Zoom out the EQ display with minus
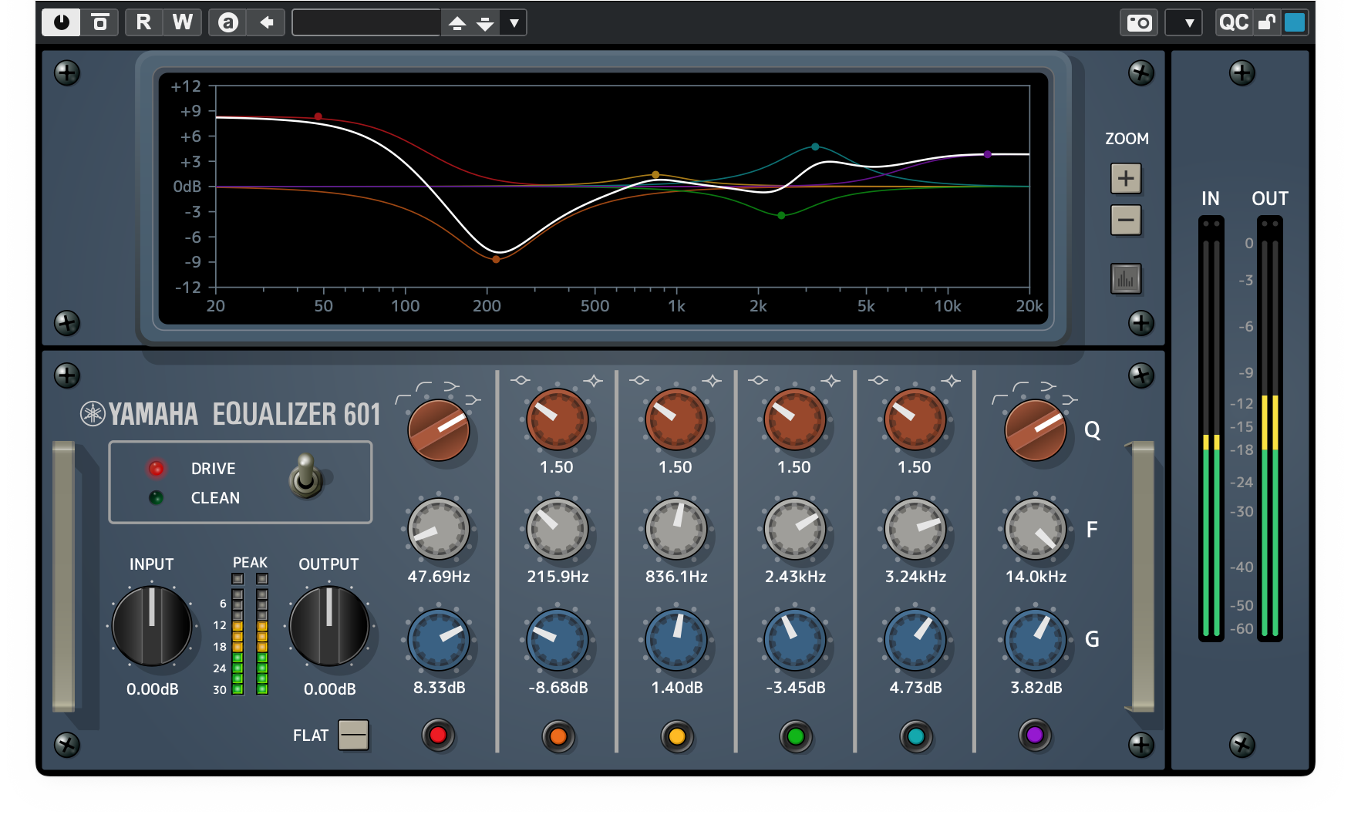The height and width of the screenshot is (818, 1351). point(1126,220)
